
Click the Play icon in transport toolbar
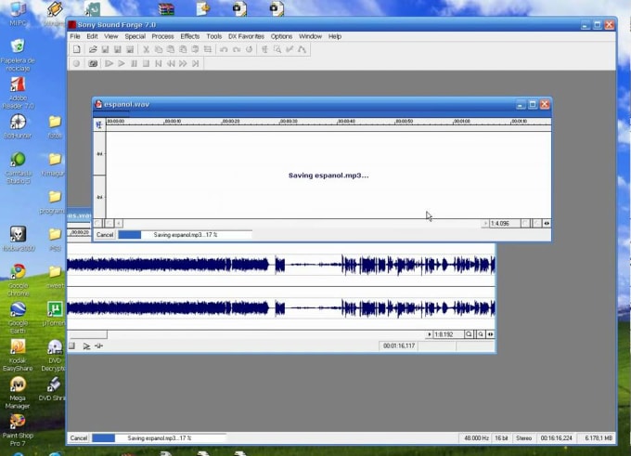pyautogui.click(x=122, y=64)
